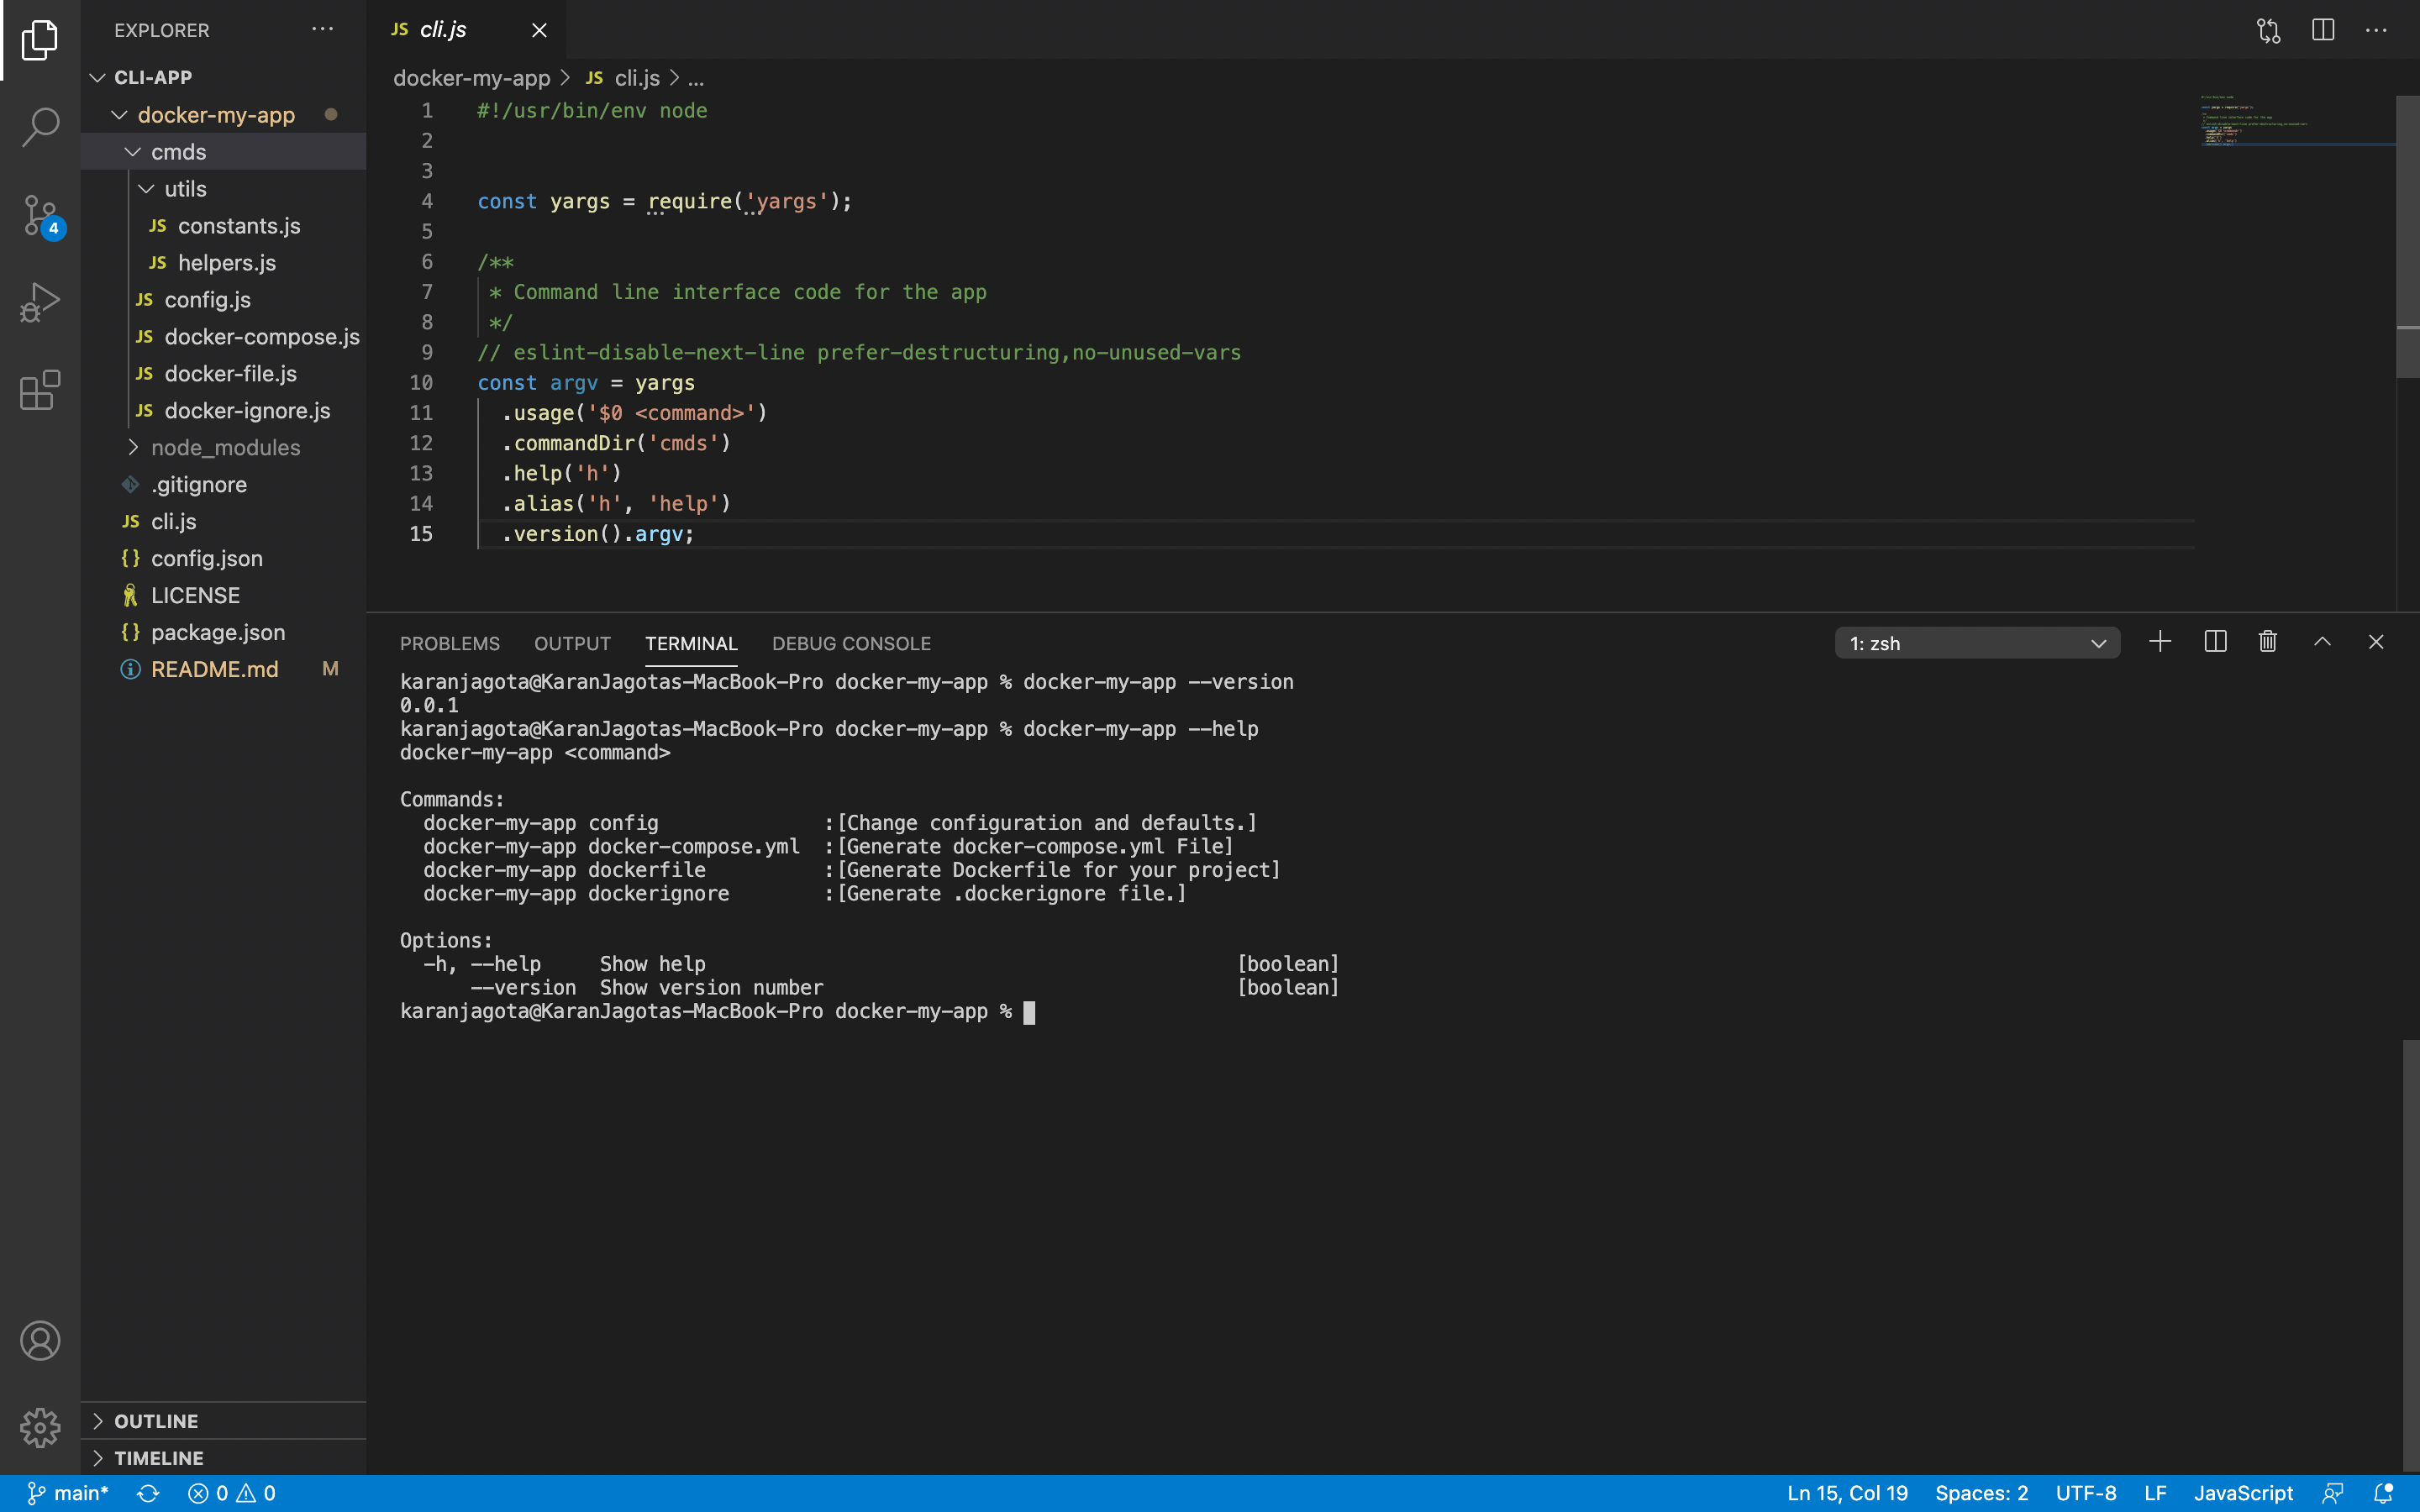This screenshot has height=1512, width=2420.
Task: Toggle notifications bell in status bar
Action: pos(2384,1493)
